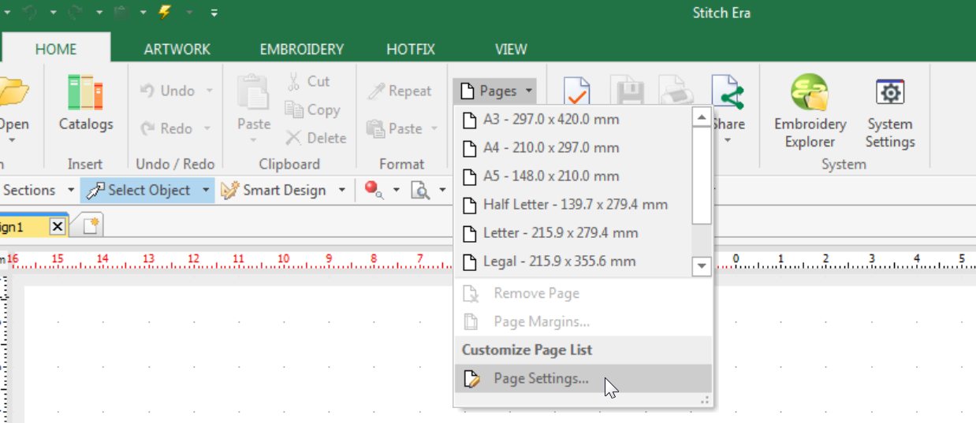976x423 pixels.
Task: Switch to the EMBROIDERY ribbon tab
Action: pyautogui.click(x=302, y=49)
